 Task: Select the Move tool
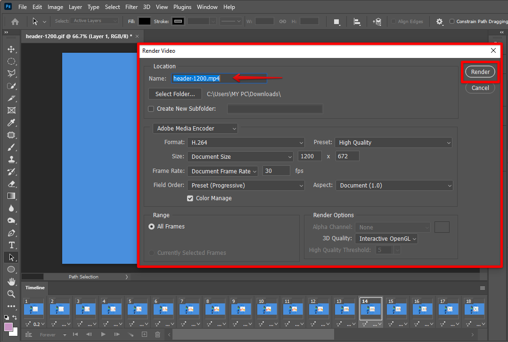click(11, 49)
